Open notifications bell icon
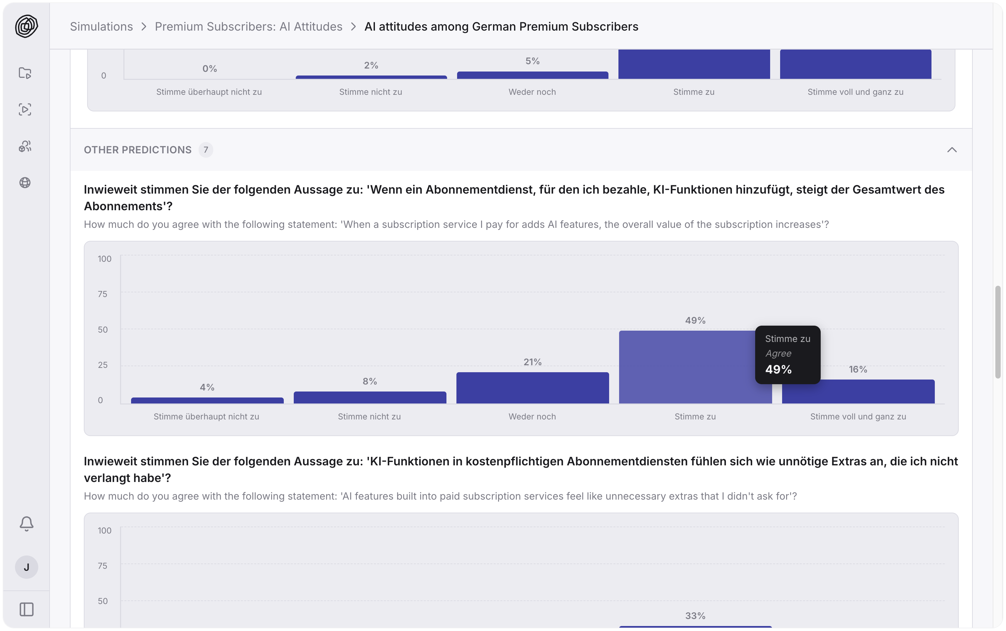The image size is (1006, 631). pos(26,523)
